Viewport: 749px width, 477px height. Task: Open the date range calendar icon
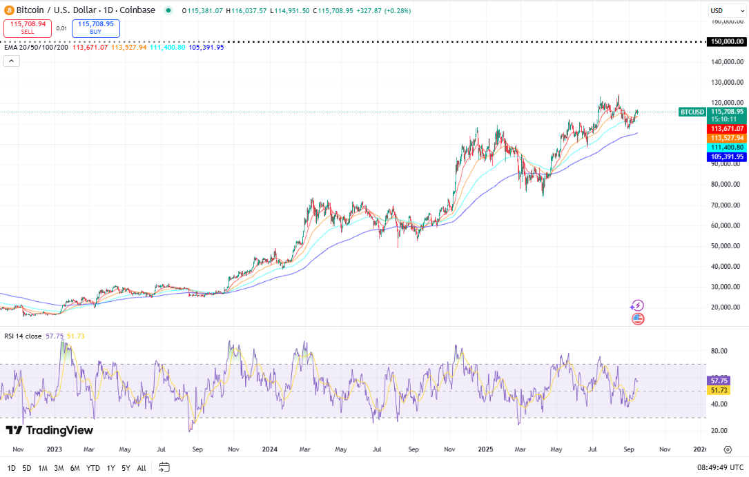164,467
